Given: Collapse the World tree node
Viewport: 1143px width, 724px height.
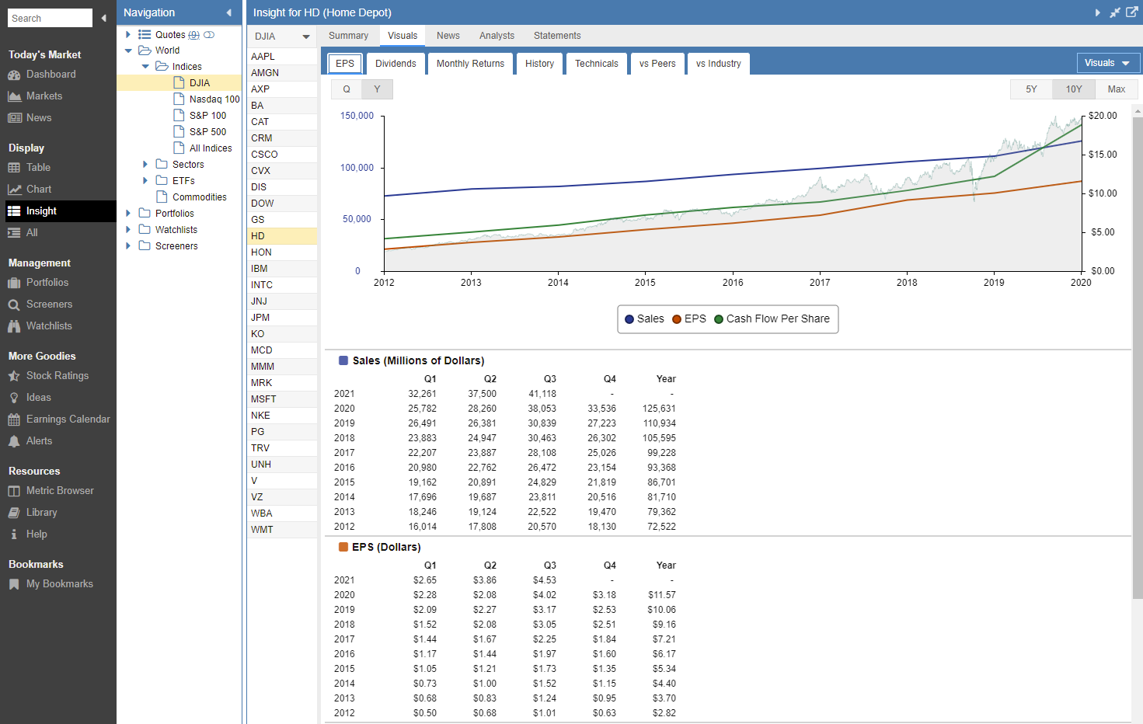Looking at the screenshot, I should [x=128, y=50].
